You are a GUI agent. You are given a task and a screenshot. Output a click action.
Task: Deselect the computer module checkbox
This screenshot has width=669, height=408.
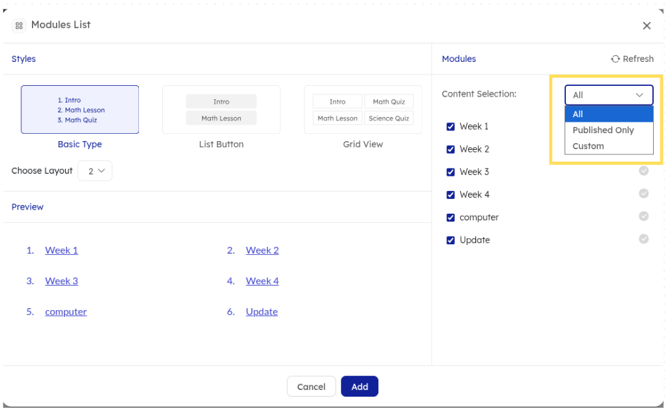(x=451, y=218)
